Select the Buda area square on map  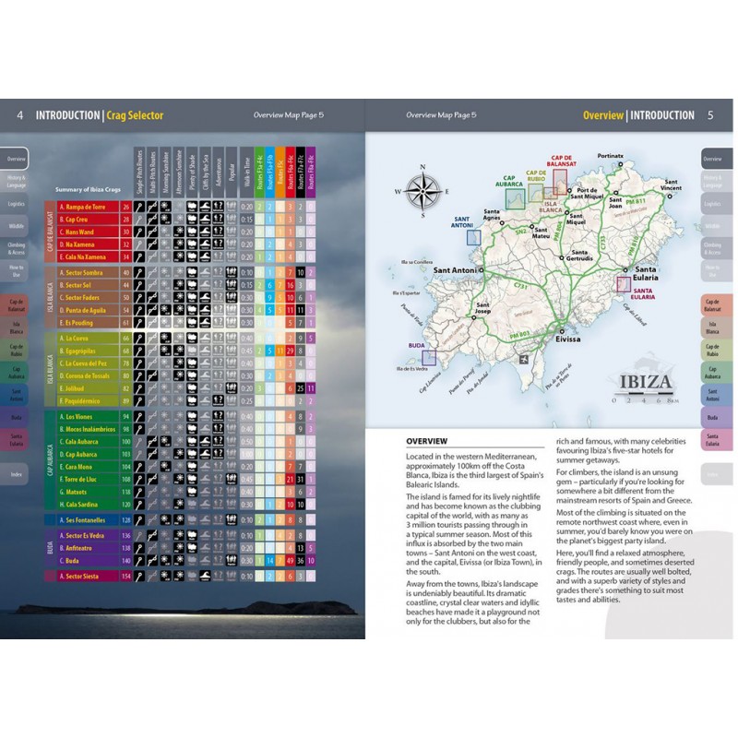tap(428, 357)
